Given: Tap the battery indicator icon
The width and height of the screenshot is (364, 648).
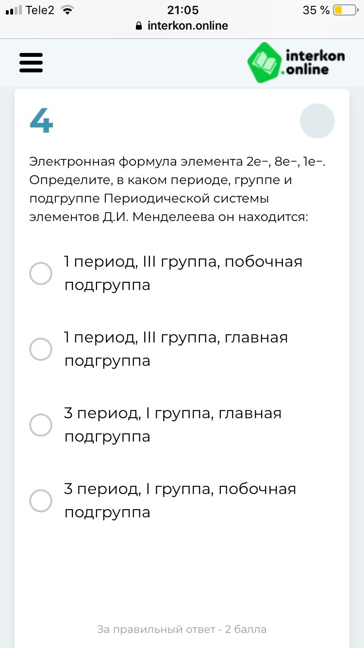Looking at the screenshot, I should pyautogui.click(x=345, y=10).
